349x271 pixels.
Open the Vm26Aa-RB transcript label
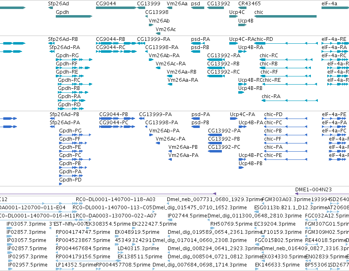(182, 72)
